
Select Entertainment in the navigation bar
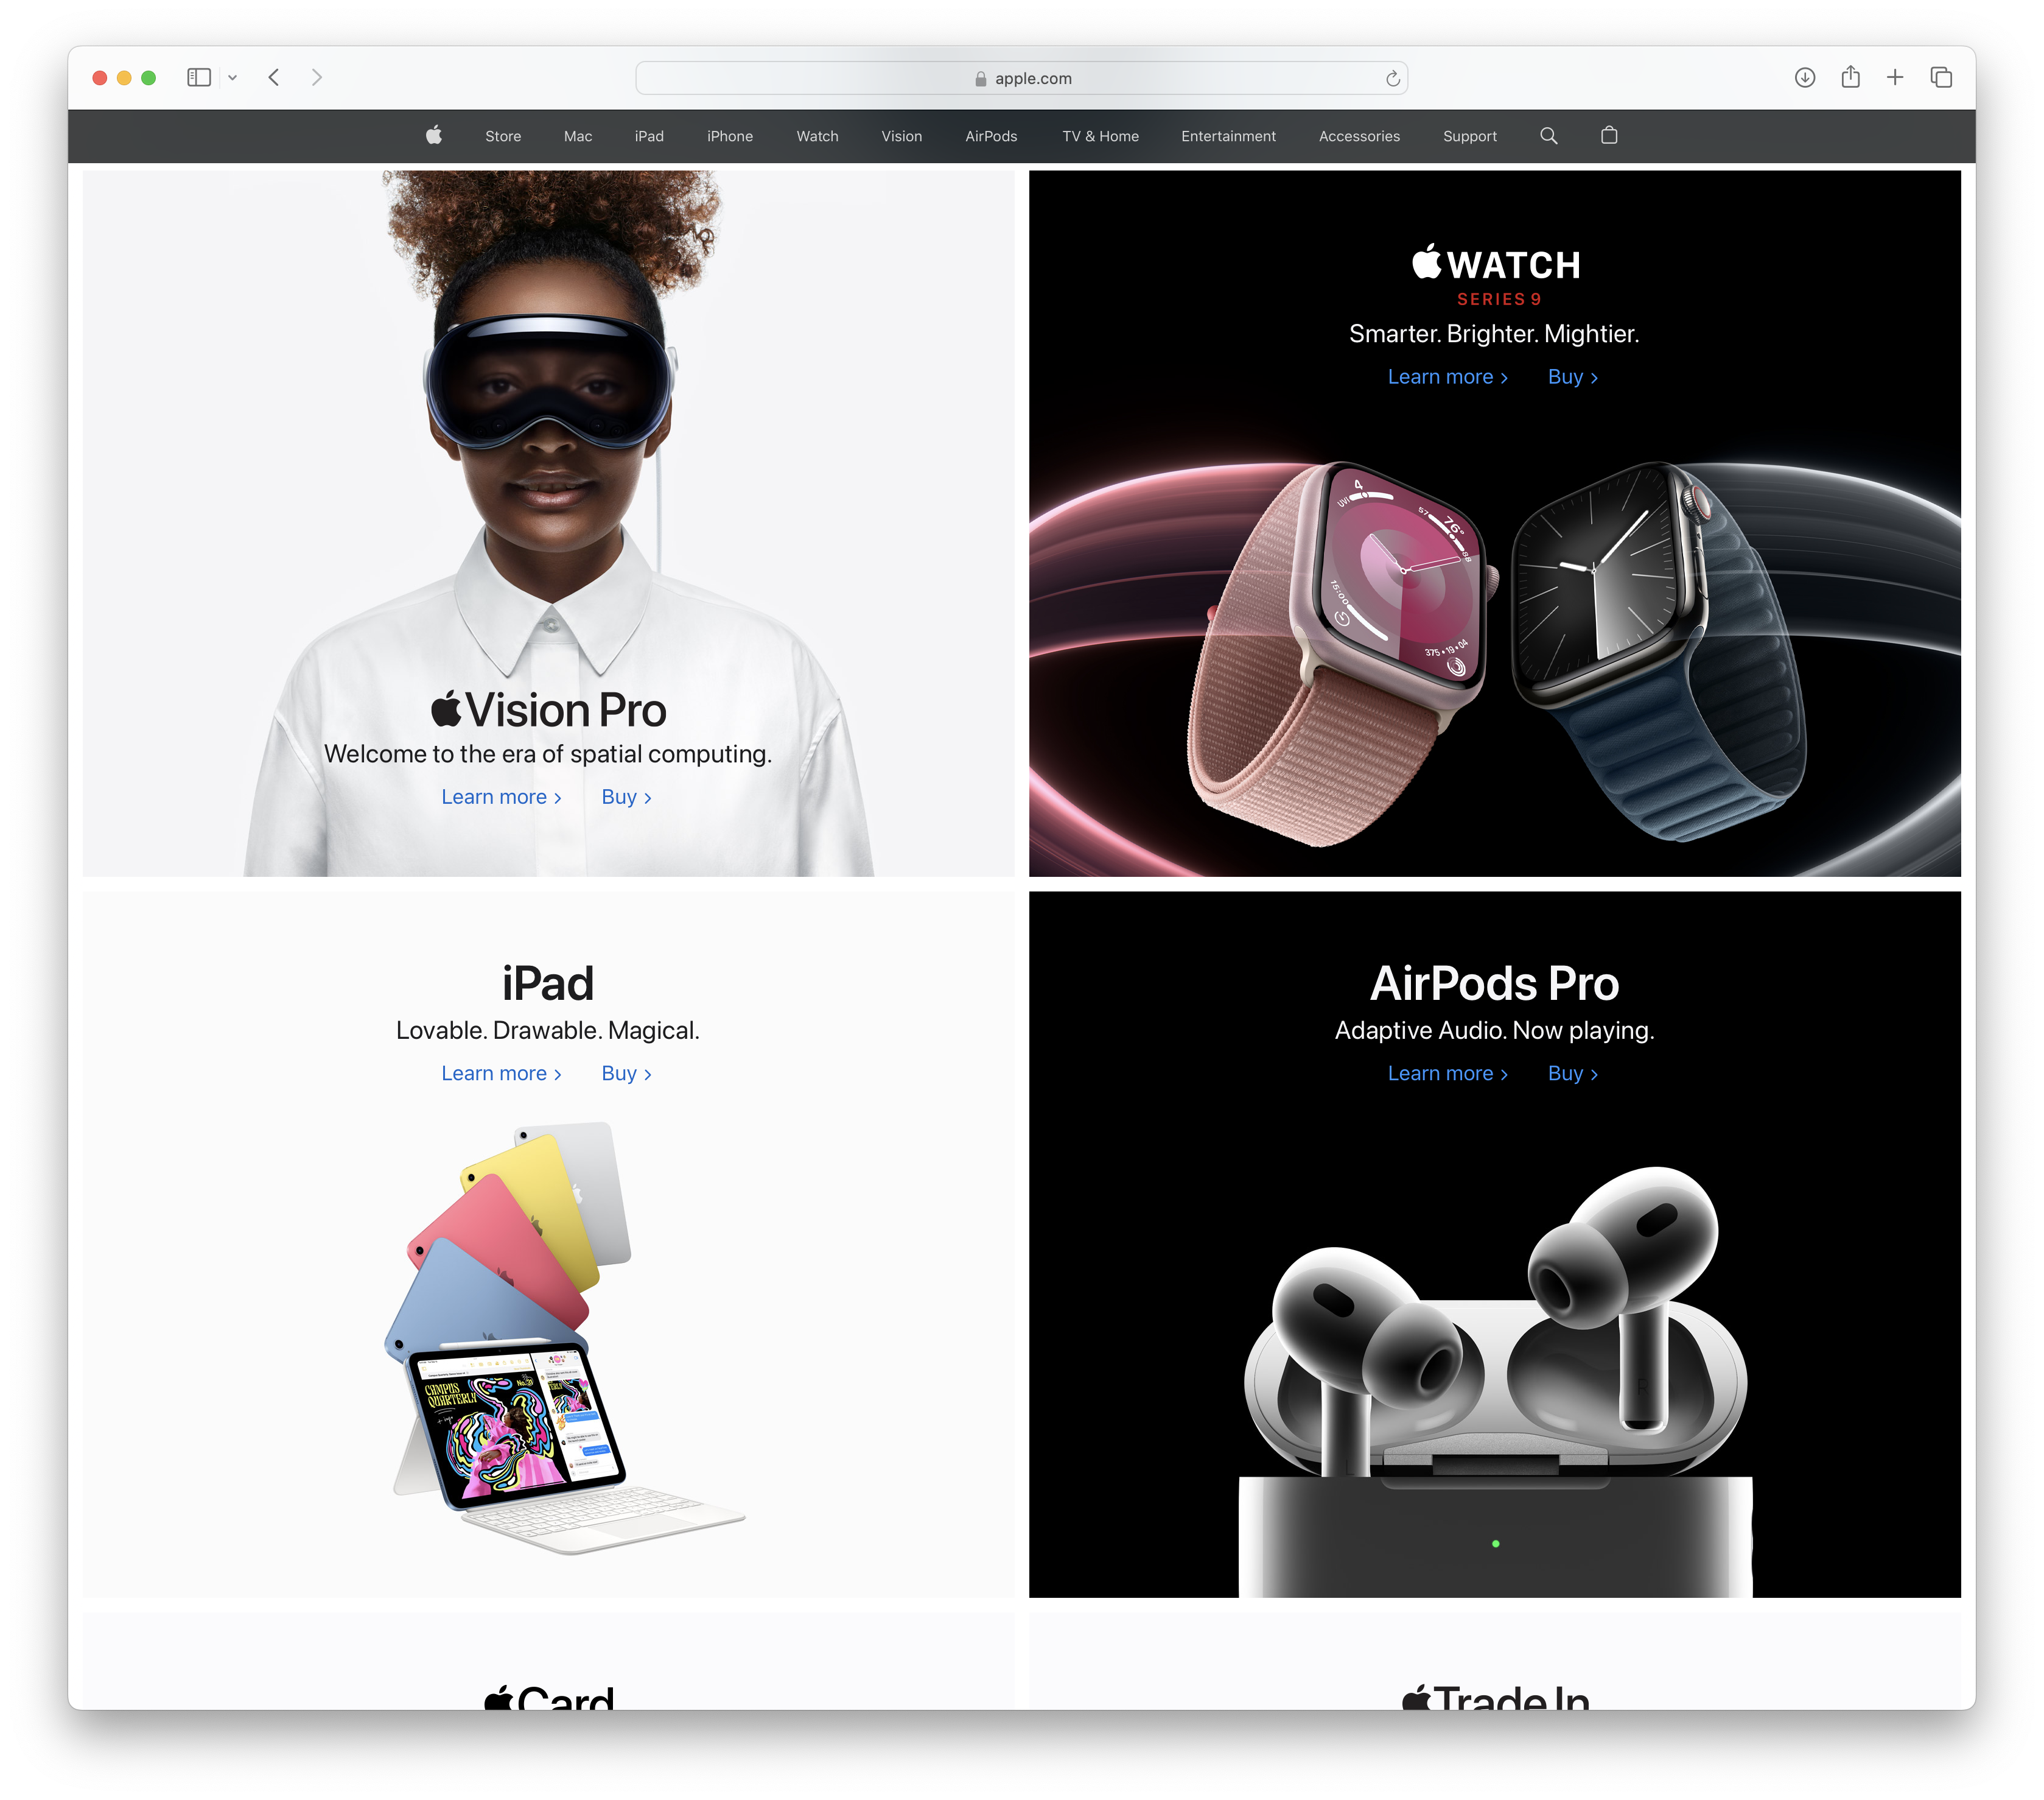point(1228,136)
